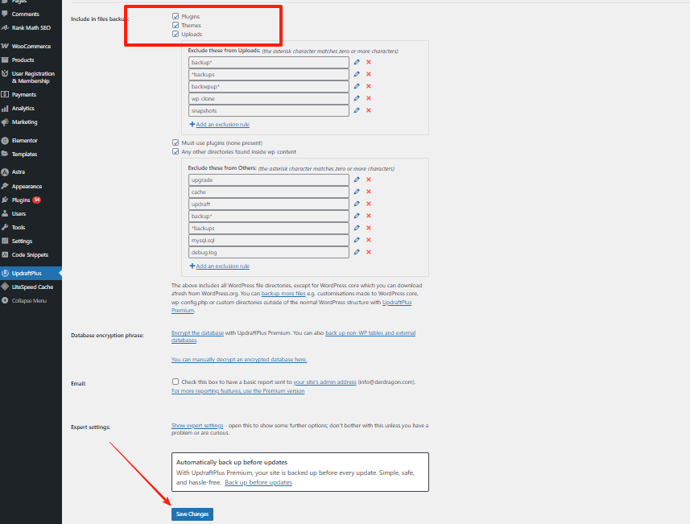The height and width of the screenshot is (524, 690).
Task: Toggle 'Any other directories found' checkbox
Action: click(176, 151)
